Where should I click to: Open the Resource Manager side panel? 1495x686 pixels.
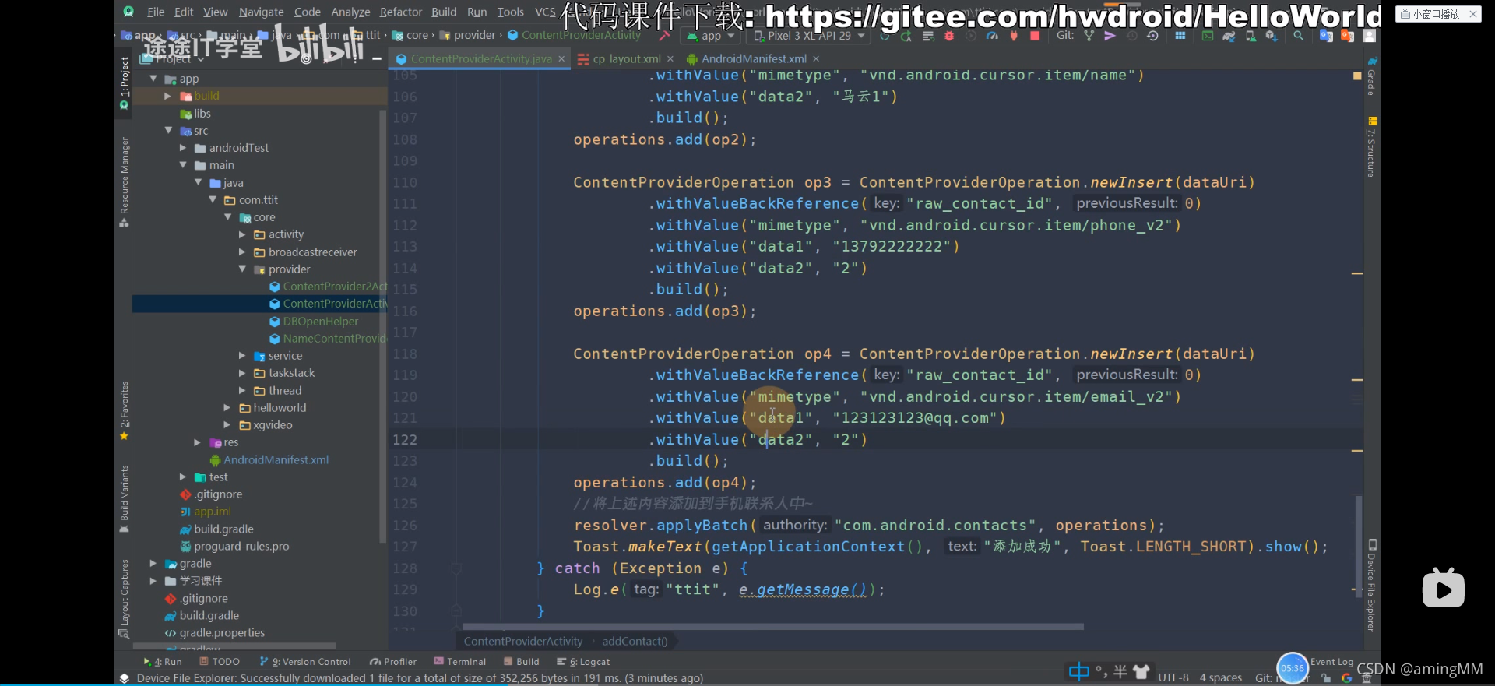124,182
